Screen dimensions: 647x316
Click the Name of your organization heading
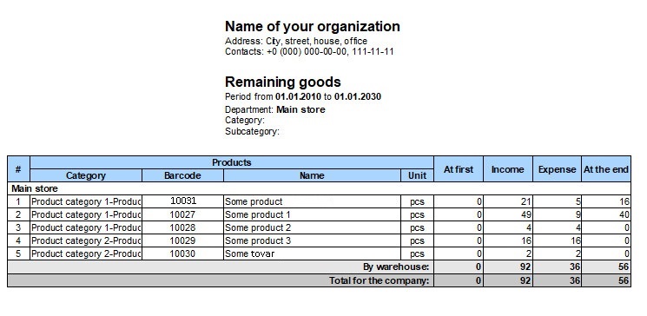click(313, 26)
